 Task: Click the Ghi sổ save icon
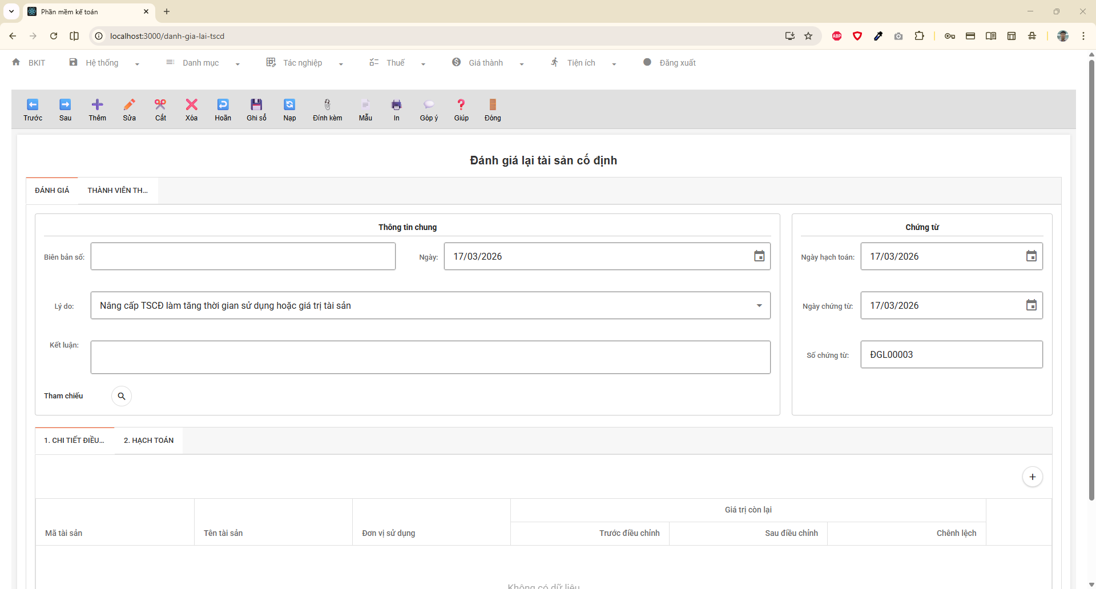tap(256, 105)
